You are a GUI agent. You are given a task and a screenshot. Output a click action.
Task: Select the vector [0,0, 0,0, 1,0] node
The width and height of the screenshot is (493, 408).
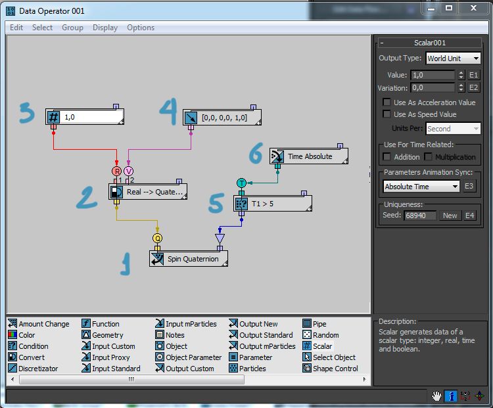[222, 118]
